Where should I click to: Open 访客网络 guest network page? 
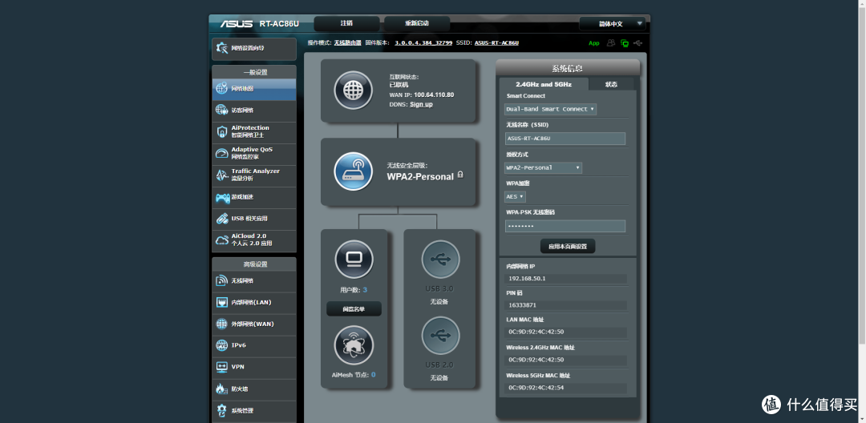pyautogui.click(x=254, y=111)
